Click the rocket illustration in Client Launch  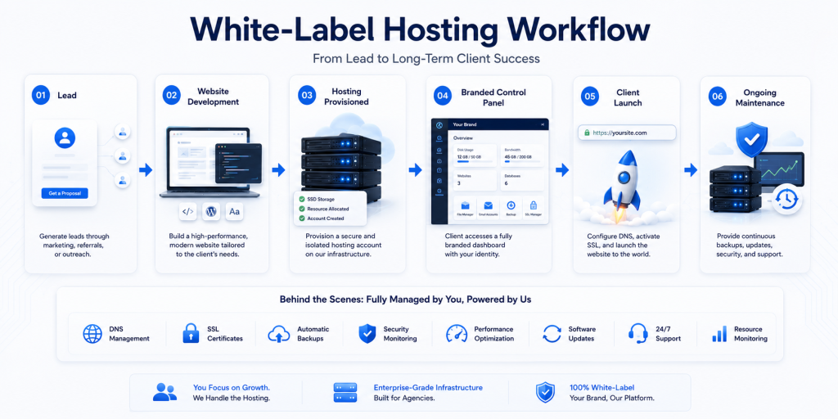click(x=625, y=186)
